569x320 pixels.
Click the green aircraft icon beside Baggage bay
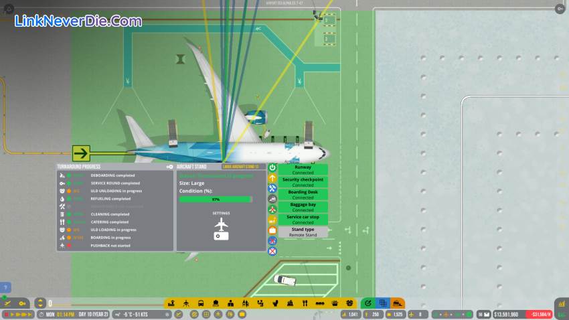[x=272, y=210]
